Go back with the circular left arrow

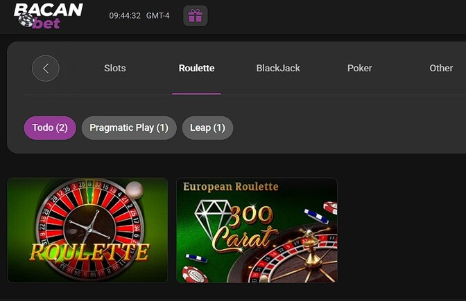click(46, 69)
